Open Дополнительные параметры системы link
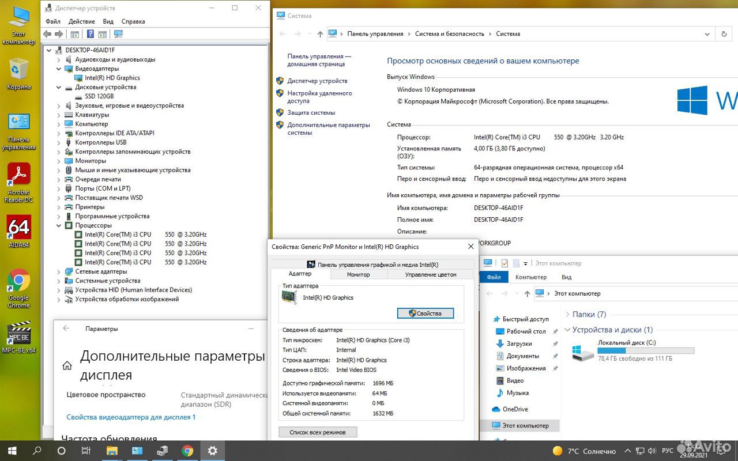Image resolution: width=738 pixels, height=461 pixels. tap(329, 129)
